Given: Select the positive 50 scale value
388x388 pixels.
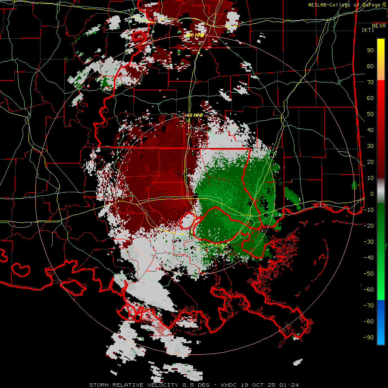Looking at the screenshot, I should tap(370, 114).
